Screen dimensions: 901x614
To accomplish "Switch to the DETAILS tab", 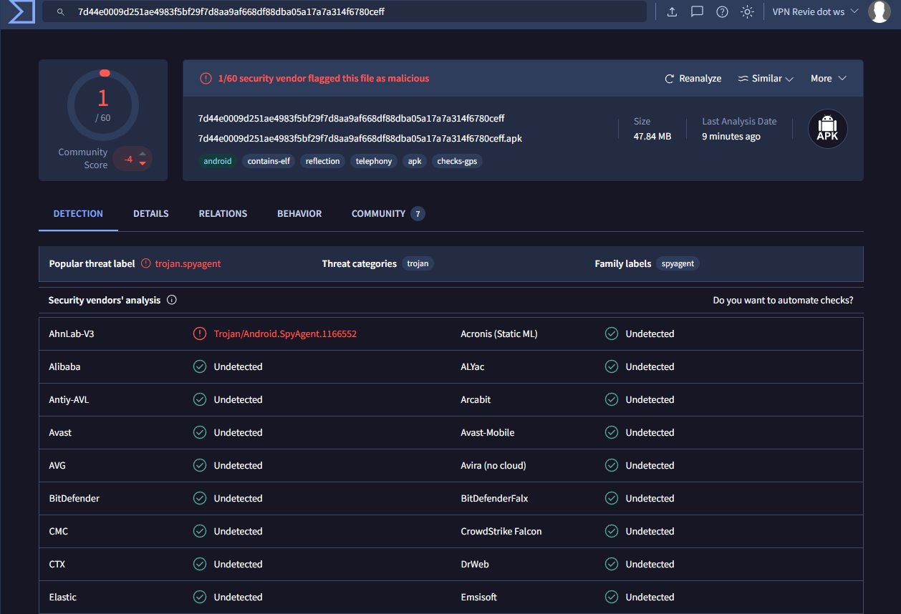I will [x=151, y=214].
